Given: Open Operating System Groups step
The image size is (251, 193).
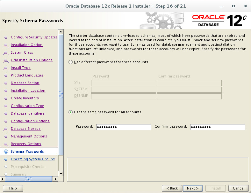Looking at the screenshot, I should tap(33, 159).
